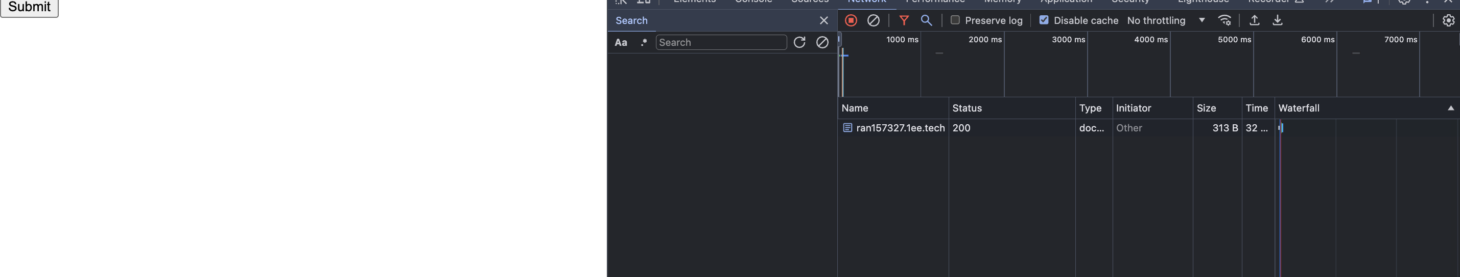Import a HAR file with upload arrow

tap(1254, 20)
